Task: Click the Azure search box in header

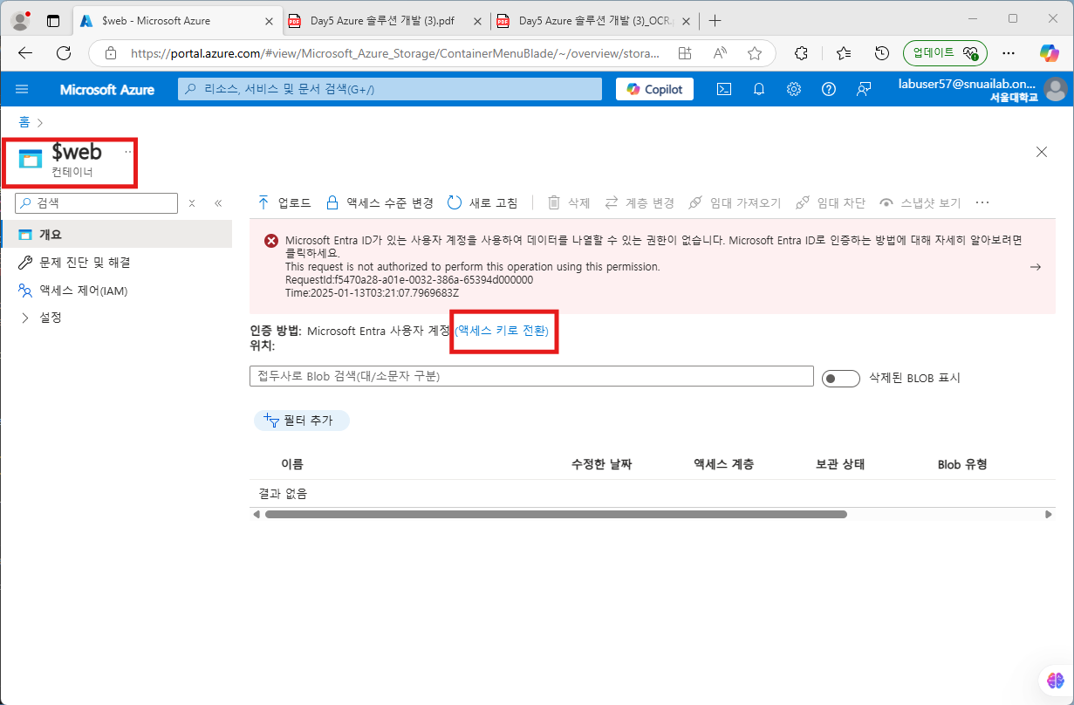Action: 390,89
